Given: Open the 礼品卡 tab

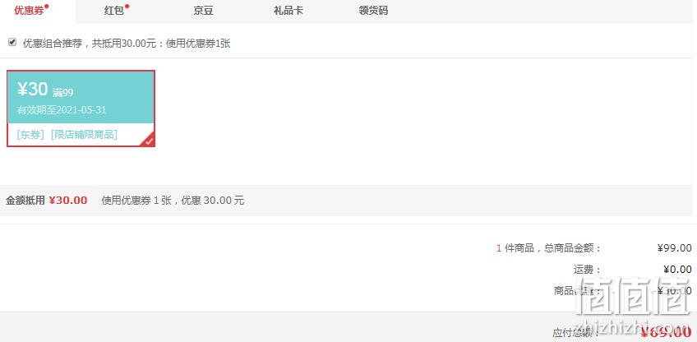Looking at the screenshot, I should (288, 11).
